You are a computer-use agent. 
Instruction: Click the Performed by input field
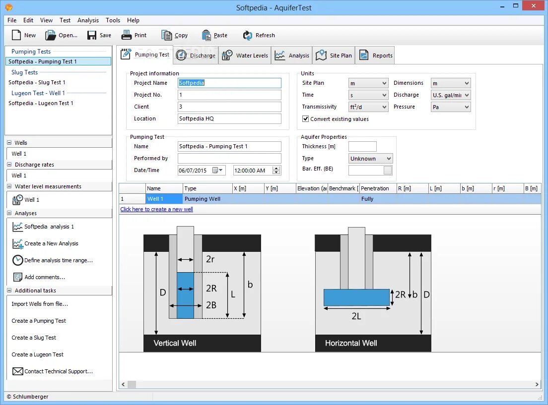(229, 158)
